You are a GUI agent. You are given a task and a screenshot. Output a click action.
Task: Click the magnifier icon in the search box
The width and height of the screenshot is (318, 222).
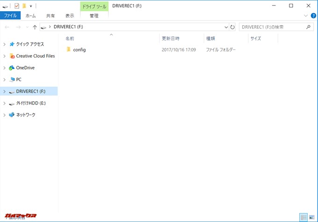308,27
